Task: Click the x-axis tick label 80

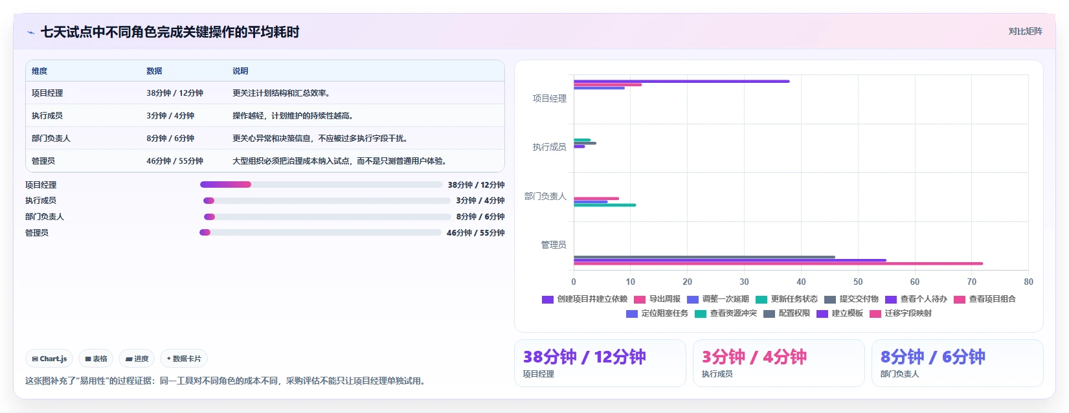Action: (x=1028, y=282)
